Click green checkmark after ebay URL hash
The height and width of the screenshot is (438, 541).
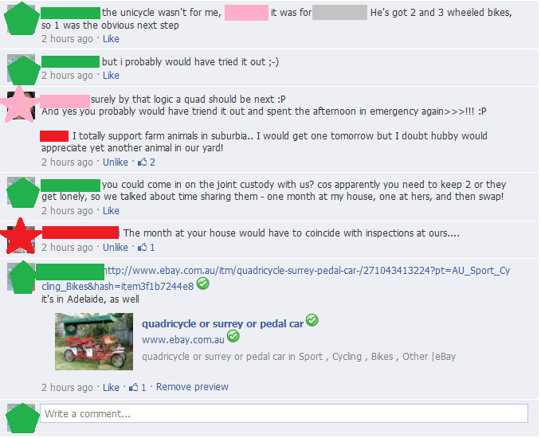point(203,284)
